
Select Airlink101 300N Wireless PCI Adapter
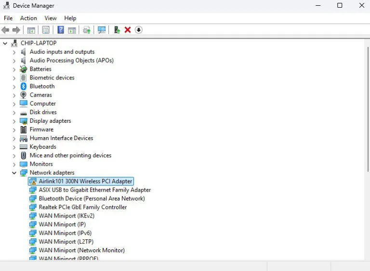pyautogui.click(x=85, y=181)
